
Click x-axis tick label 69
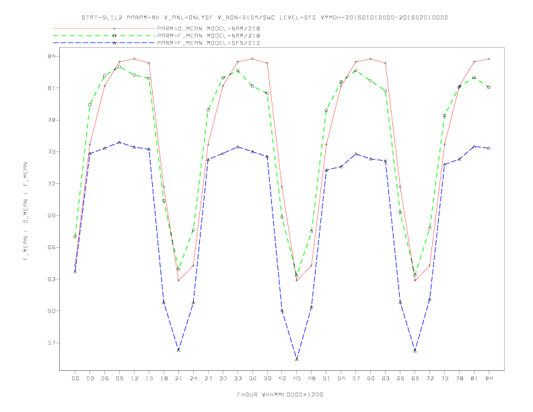click(415, 378)
